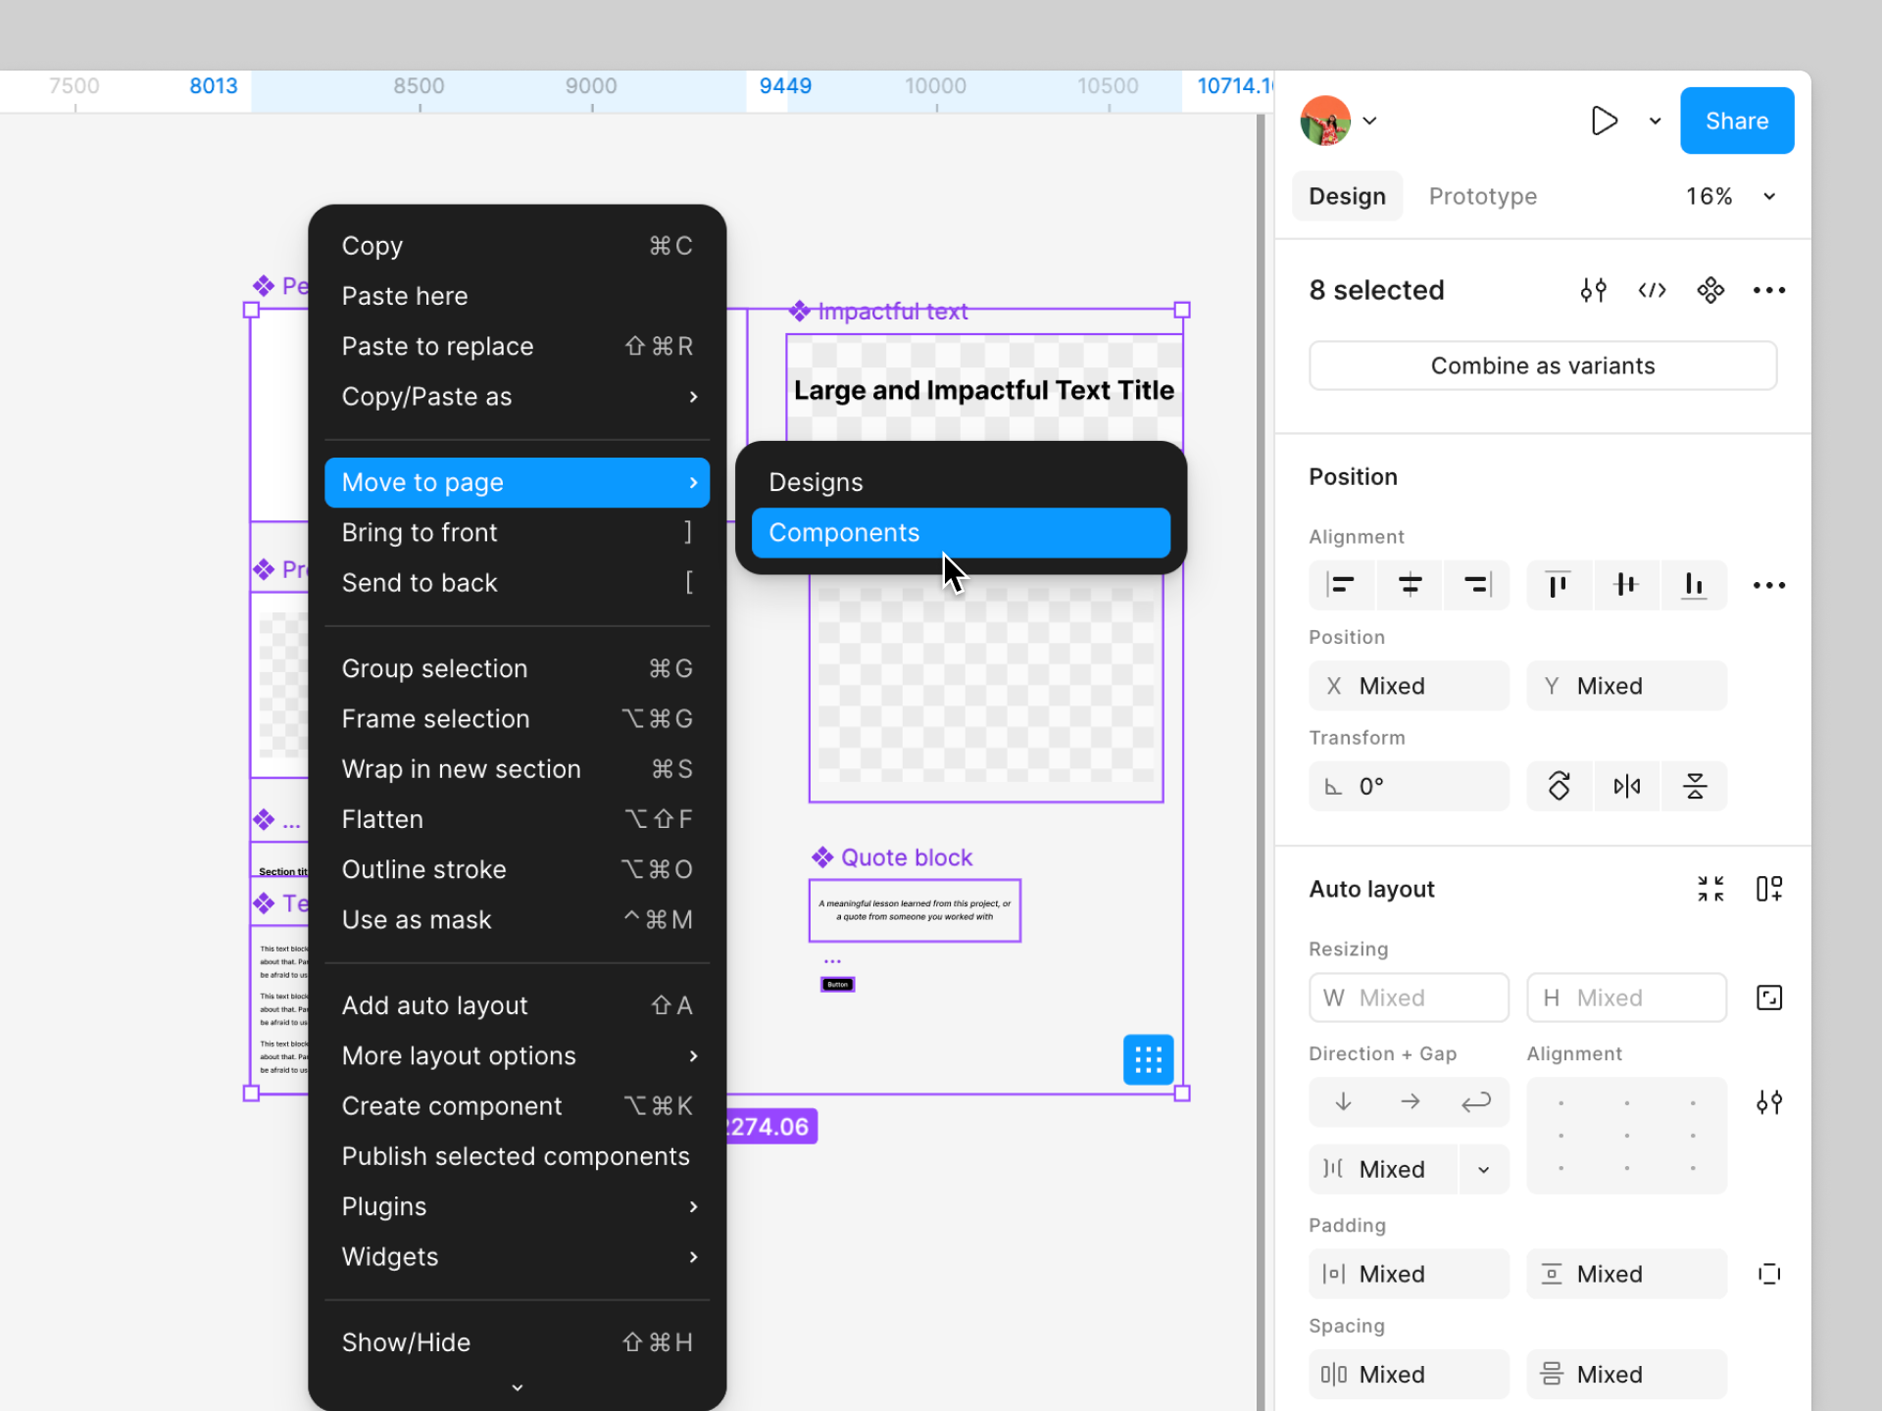Toggle individual padding control icon
This screenshot has height=1411, width=1882.
[1768, 1274]
